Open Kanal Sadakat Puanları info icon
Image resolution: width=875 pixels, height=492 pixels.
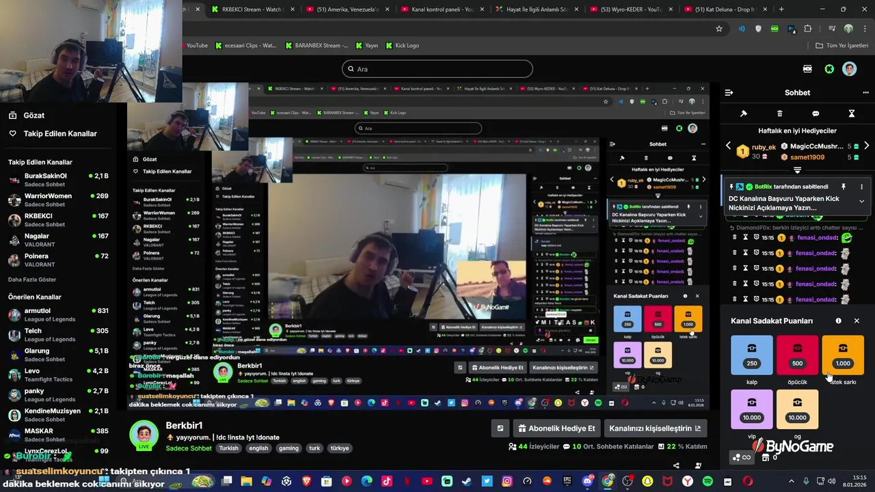(x=839, y=320)
